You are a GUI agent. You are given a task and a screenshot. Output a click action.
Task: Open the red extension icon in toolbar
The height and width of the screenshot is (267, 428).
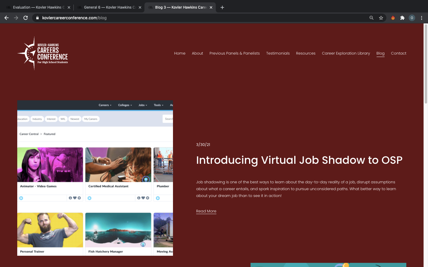coord(393,18)
